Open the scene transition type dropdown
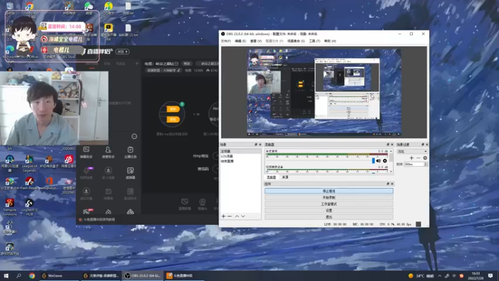499x281 pixels. 412,152
